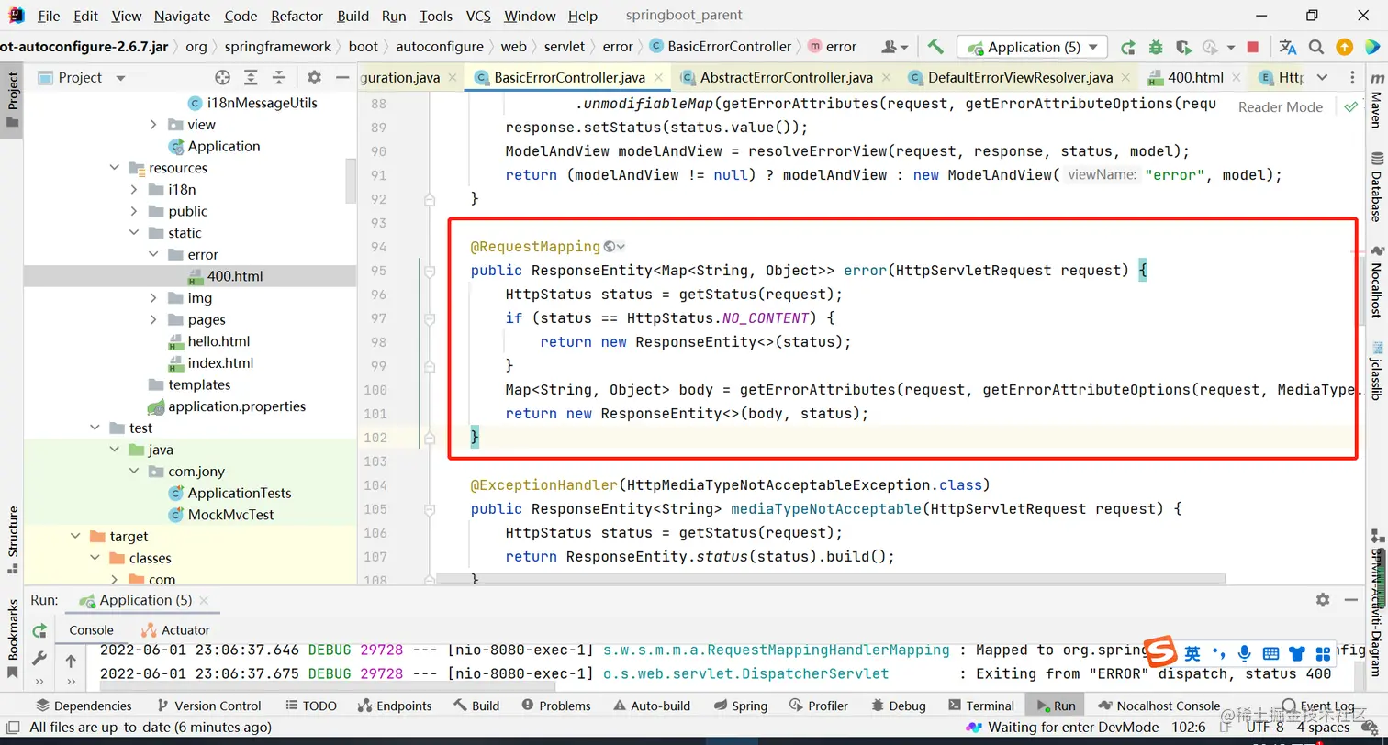Rerun Application with the green toolbar arrow

1128,47
